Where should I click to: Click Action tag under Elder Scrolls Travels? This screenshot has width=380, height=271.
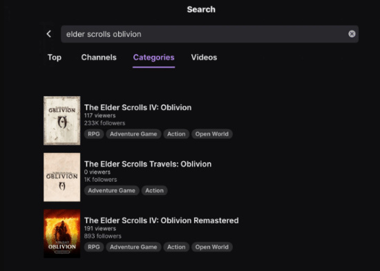pos(154,191)
